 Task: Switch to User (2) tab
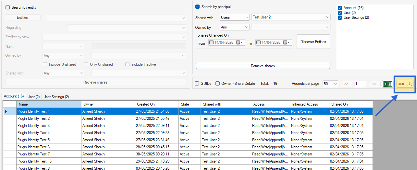(33, 96)
